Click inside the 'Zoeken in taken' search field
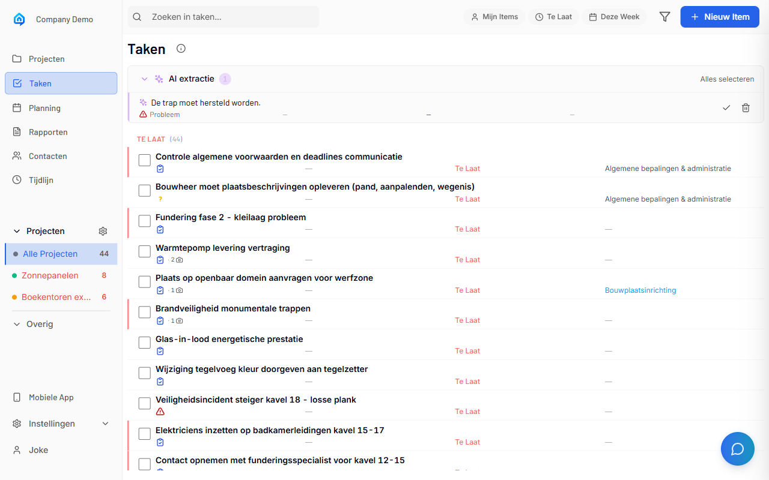This screenshot has height=480, width=769. click(x=222, y=16)
